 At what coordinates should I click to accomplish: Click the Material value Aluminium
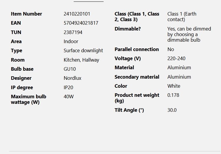(179, 67)
